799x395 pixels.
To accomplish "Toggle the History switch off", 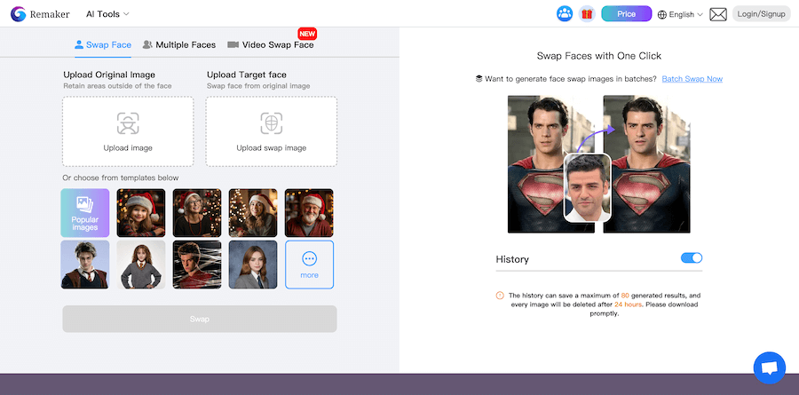I will coord(692,258).
